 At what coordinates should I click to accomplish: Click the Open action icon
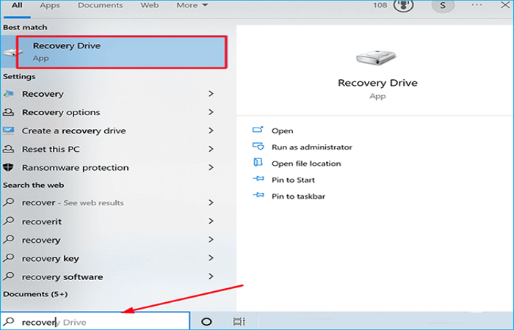click(258, 130)
